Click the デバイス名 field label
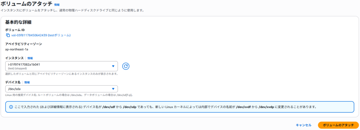This screenshot has width=360, height=130. pos(13,82)
